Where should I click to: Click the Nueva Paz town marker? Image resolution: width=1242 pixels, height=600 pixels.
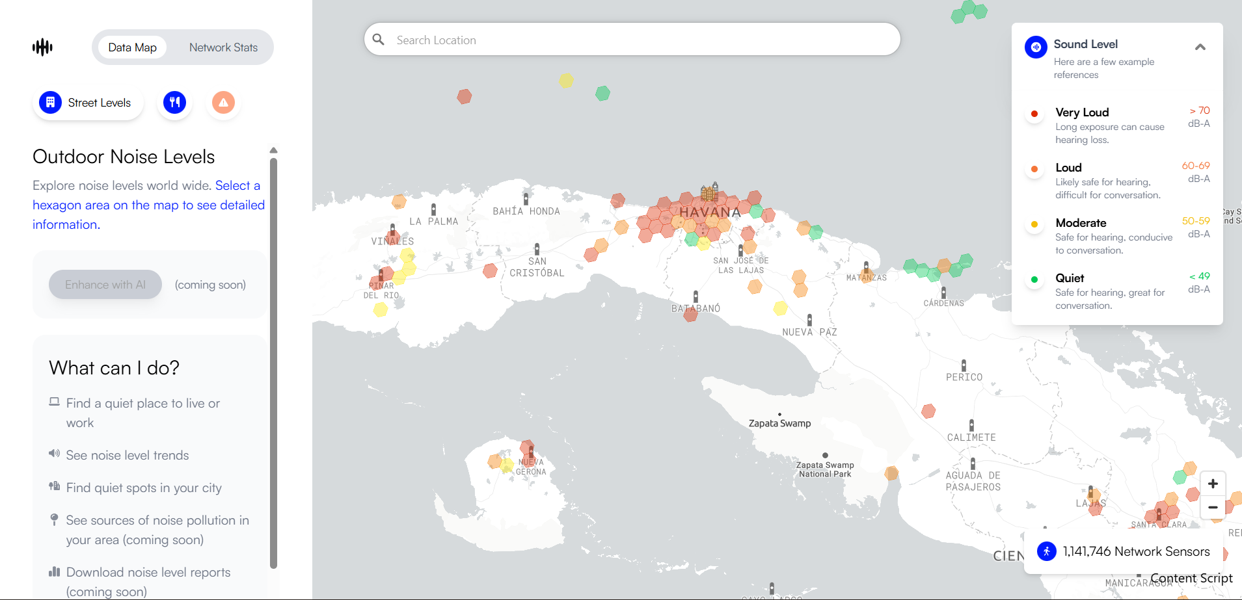809,320
